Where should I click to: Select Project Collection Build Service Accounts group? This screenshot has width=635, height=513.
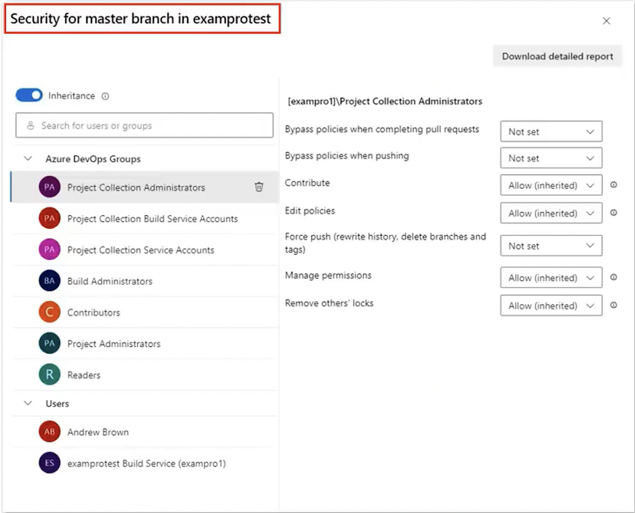(152, 219)
